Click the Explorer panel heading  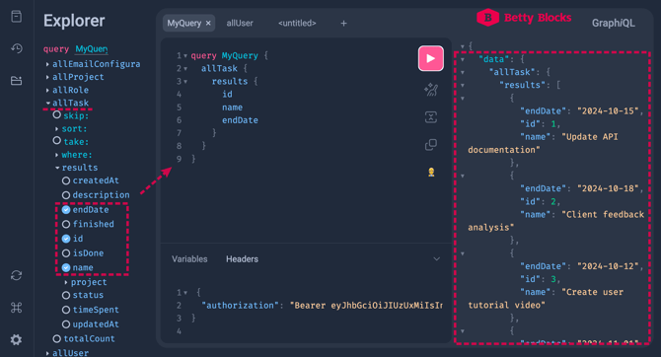click(74, 21)
